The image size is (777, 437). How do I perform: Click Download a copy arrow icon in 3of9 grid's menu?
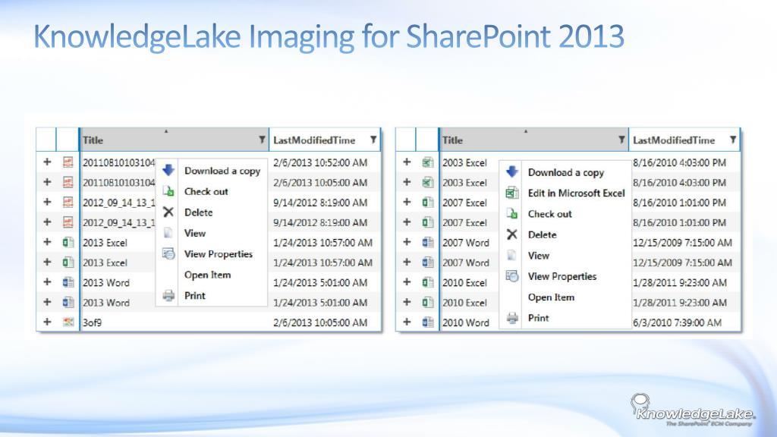[x=168, y=170]
